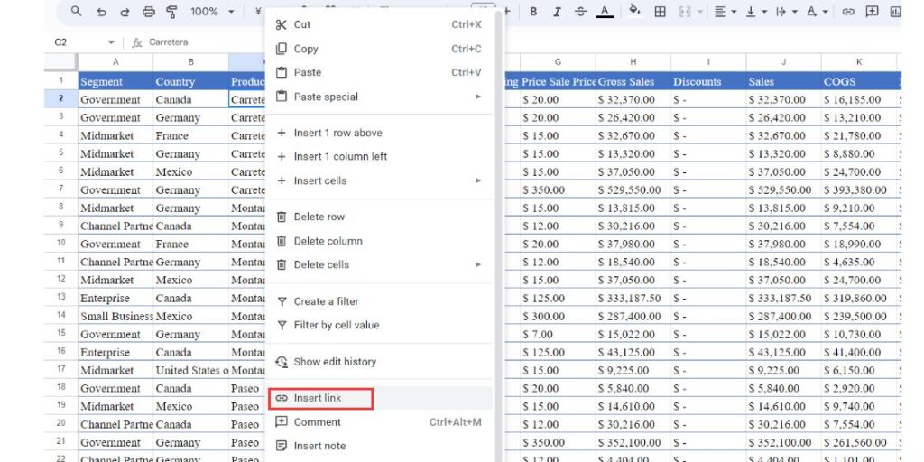Select Delete row in context menu
The image size is (924, 462).
[379, 217]
